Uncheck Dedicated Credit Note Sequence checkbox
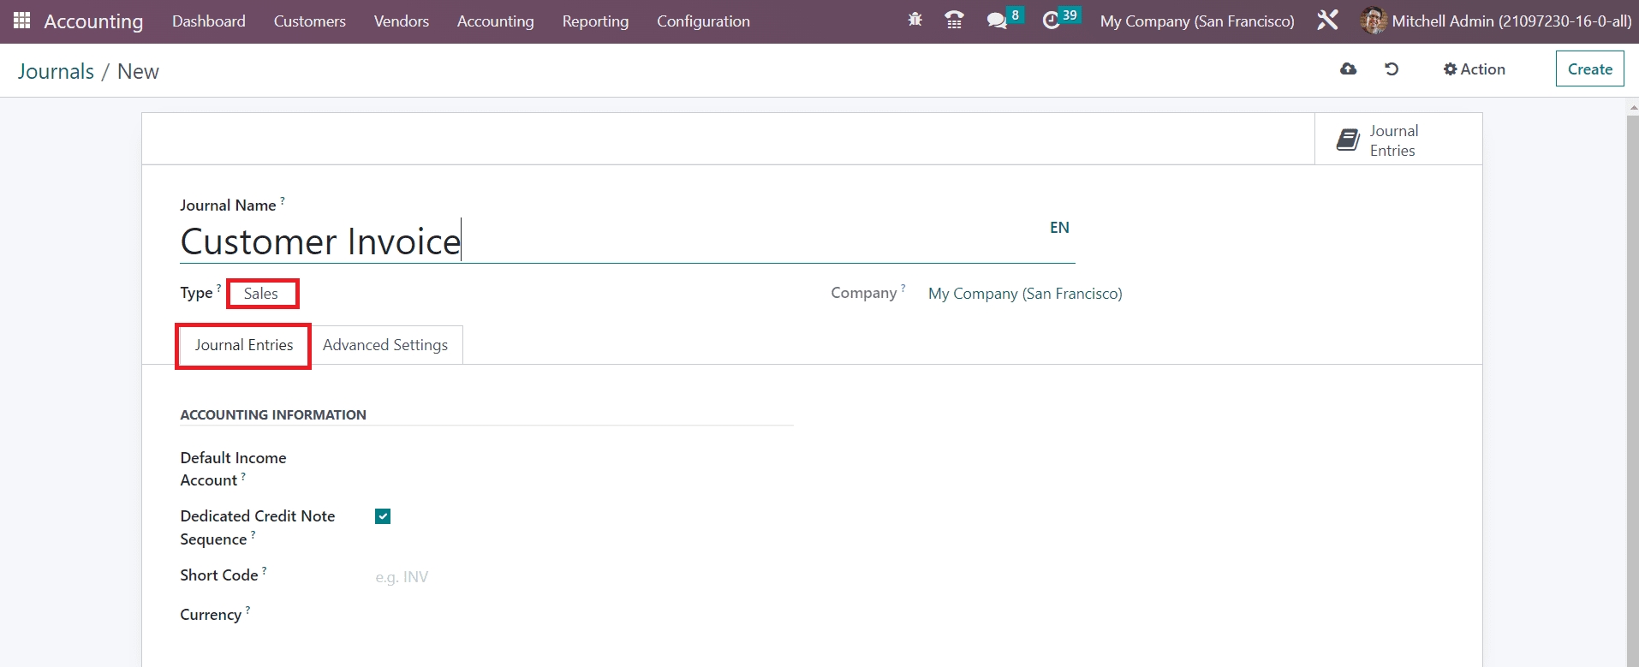1639x667 pixels. [383, 516]
